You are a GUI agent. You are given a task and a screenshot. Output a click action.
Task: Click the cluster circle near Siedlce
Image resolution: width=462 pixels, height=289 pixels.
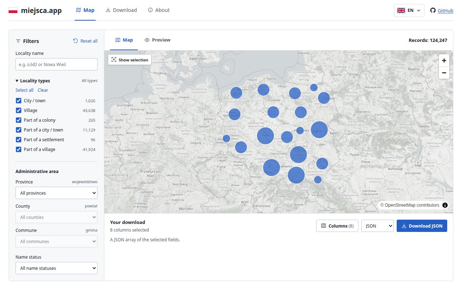319,130
